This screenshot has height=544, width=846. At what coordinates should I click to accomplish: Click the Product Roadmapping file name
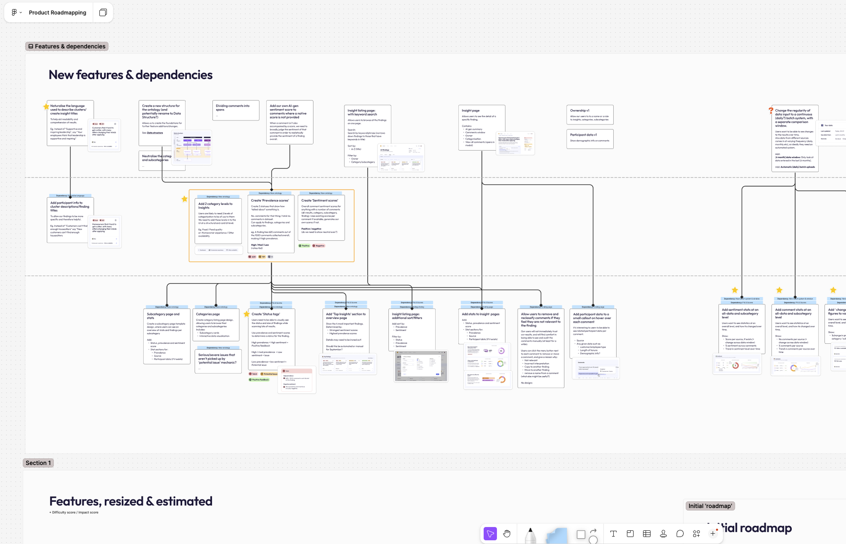(58, 12)
